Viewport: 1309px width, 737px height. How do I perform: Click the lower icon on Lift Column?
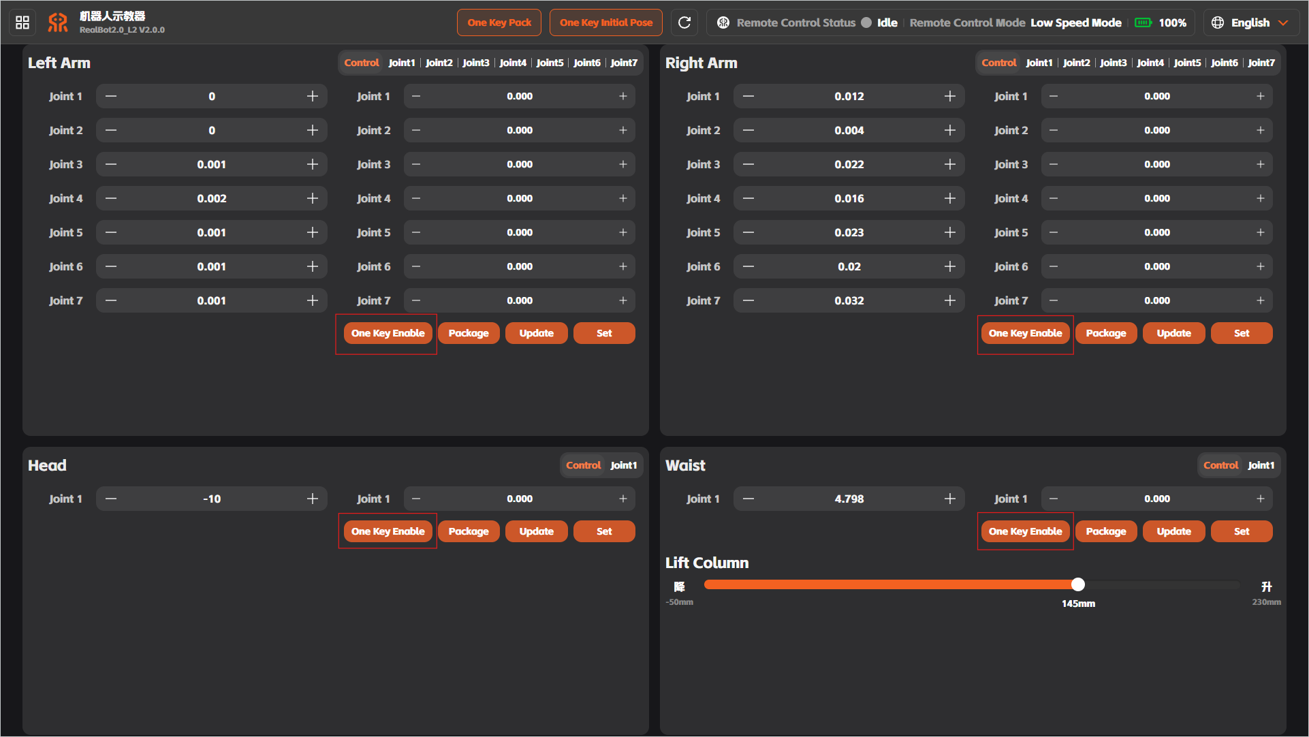point(679,586)
